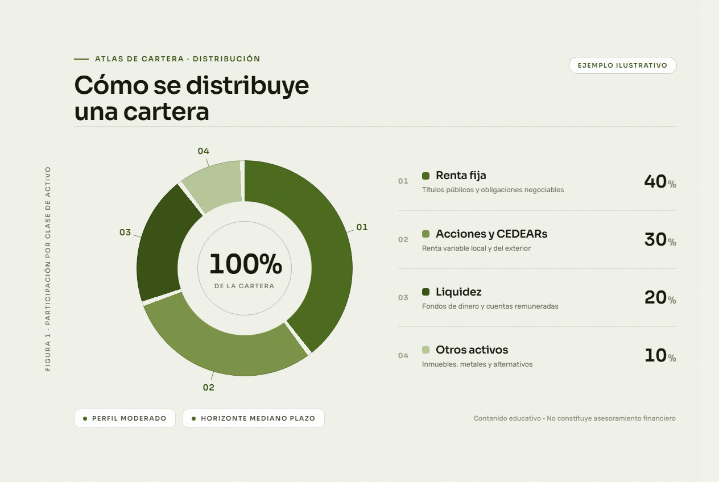Click the ATLAS DE CARTERA · DISTRIBUCIÓN eyebrow
This screenshot has height=482, width=719.
[177, 59]
